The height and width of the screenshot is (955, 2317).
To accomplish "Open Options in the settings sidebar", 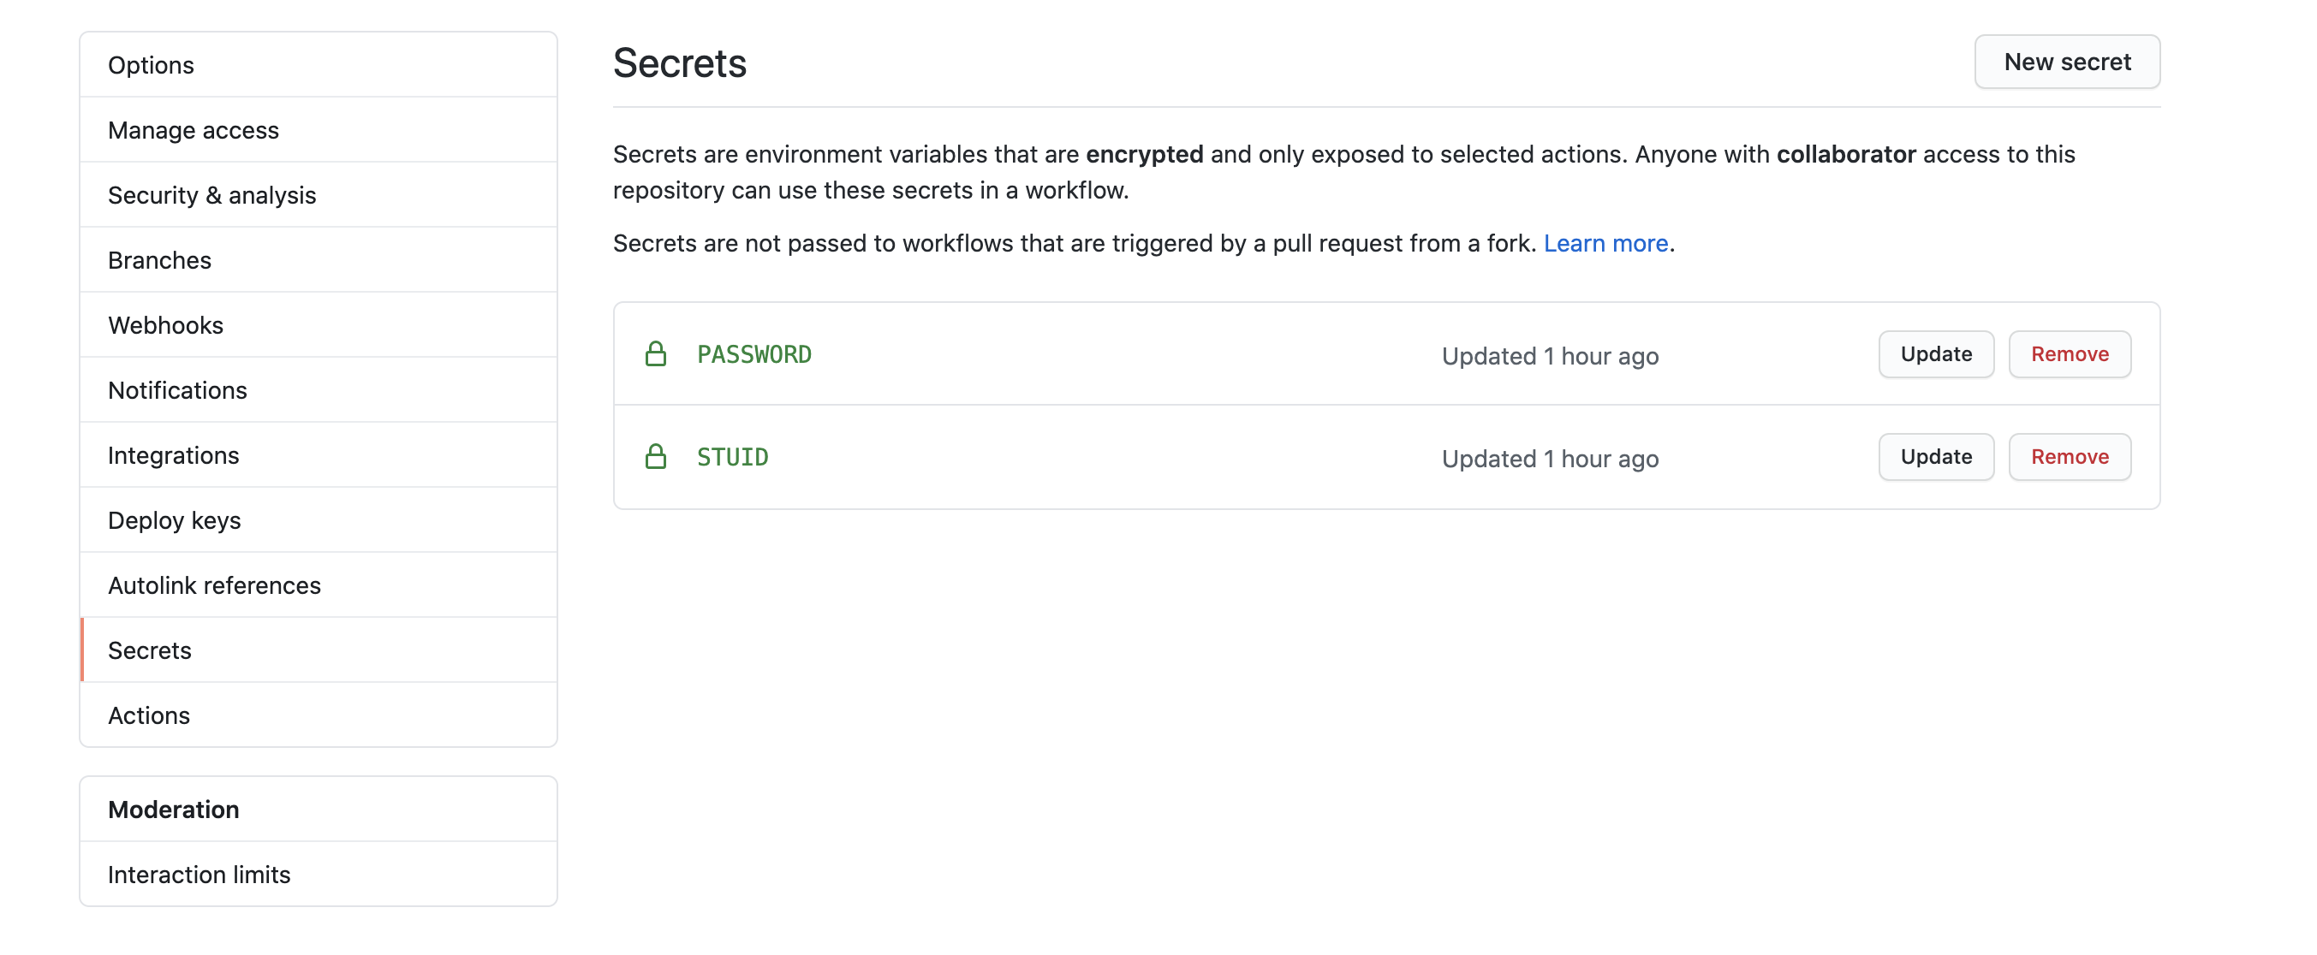I will (151, 66).
